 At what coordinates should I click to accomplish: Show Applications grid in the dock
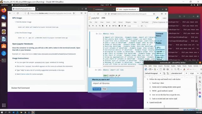coord(4,105)
